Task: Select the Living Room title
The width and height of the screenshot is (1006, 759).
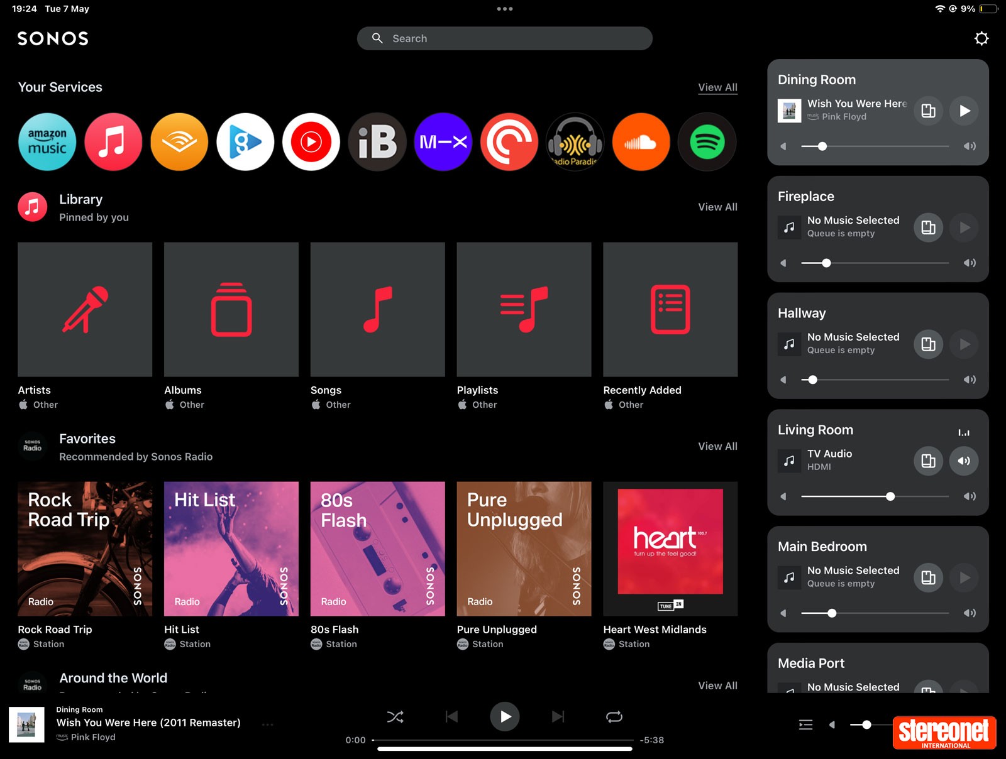Action: click(815, 430)
